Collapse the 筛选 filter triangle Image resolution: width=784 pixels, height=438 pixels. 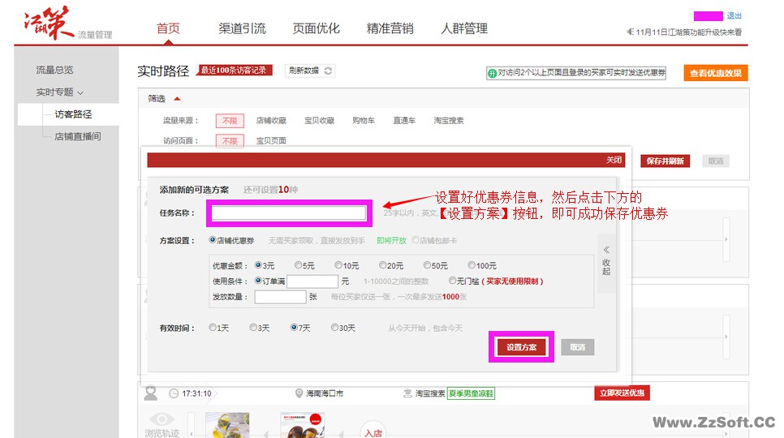pyautogui.click(x=176, y=99)
